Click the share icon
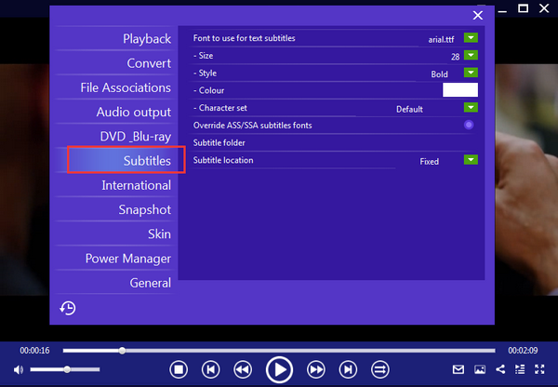The height and width of the screenshot is (387, 558). (x=499, y=369)
